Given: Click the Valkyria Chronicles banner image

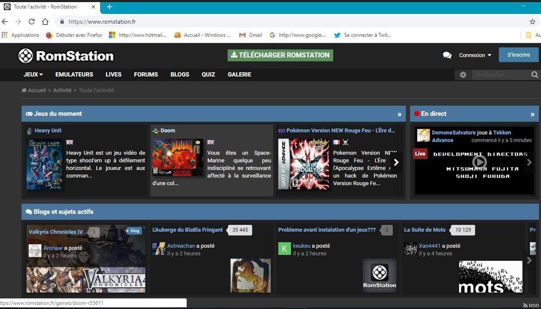Looking at the screenshot, I should pyautogui.click(x=86, y=279).
